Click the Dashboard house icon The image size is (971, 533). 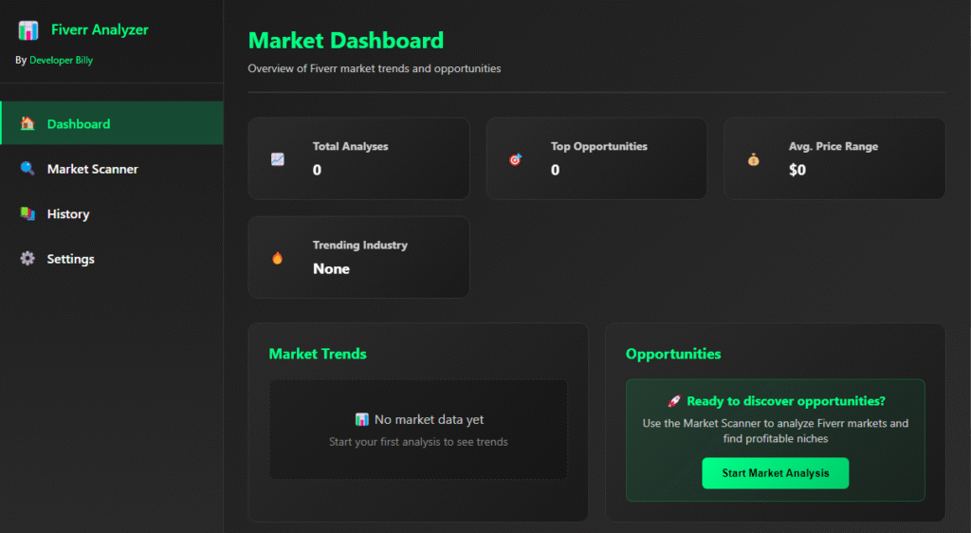point(27,123)
